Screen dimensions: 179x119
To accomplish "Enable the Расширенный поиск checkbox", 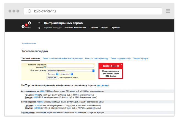I will [58, 78].
